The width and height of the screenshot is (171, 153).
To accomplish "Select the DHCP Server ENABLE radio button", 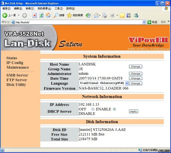I will (93, 109).
